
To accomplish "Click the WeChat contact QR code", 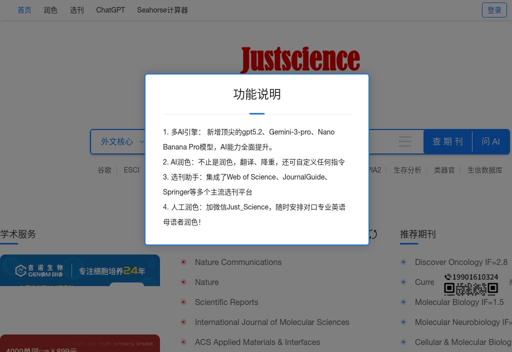I will coord(470,289).
